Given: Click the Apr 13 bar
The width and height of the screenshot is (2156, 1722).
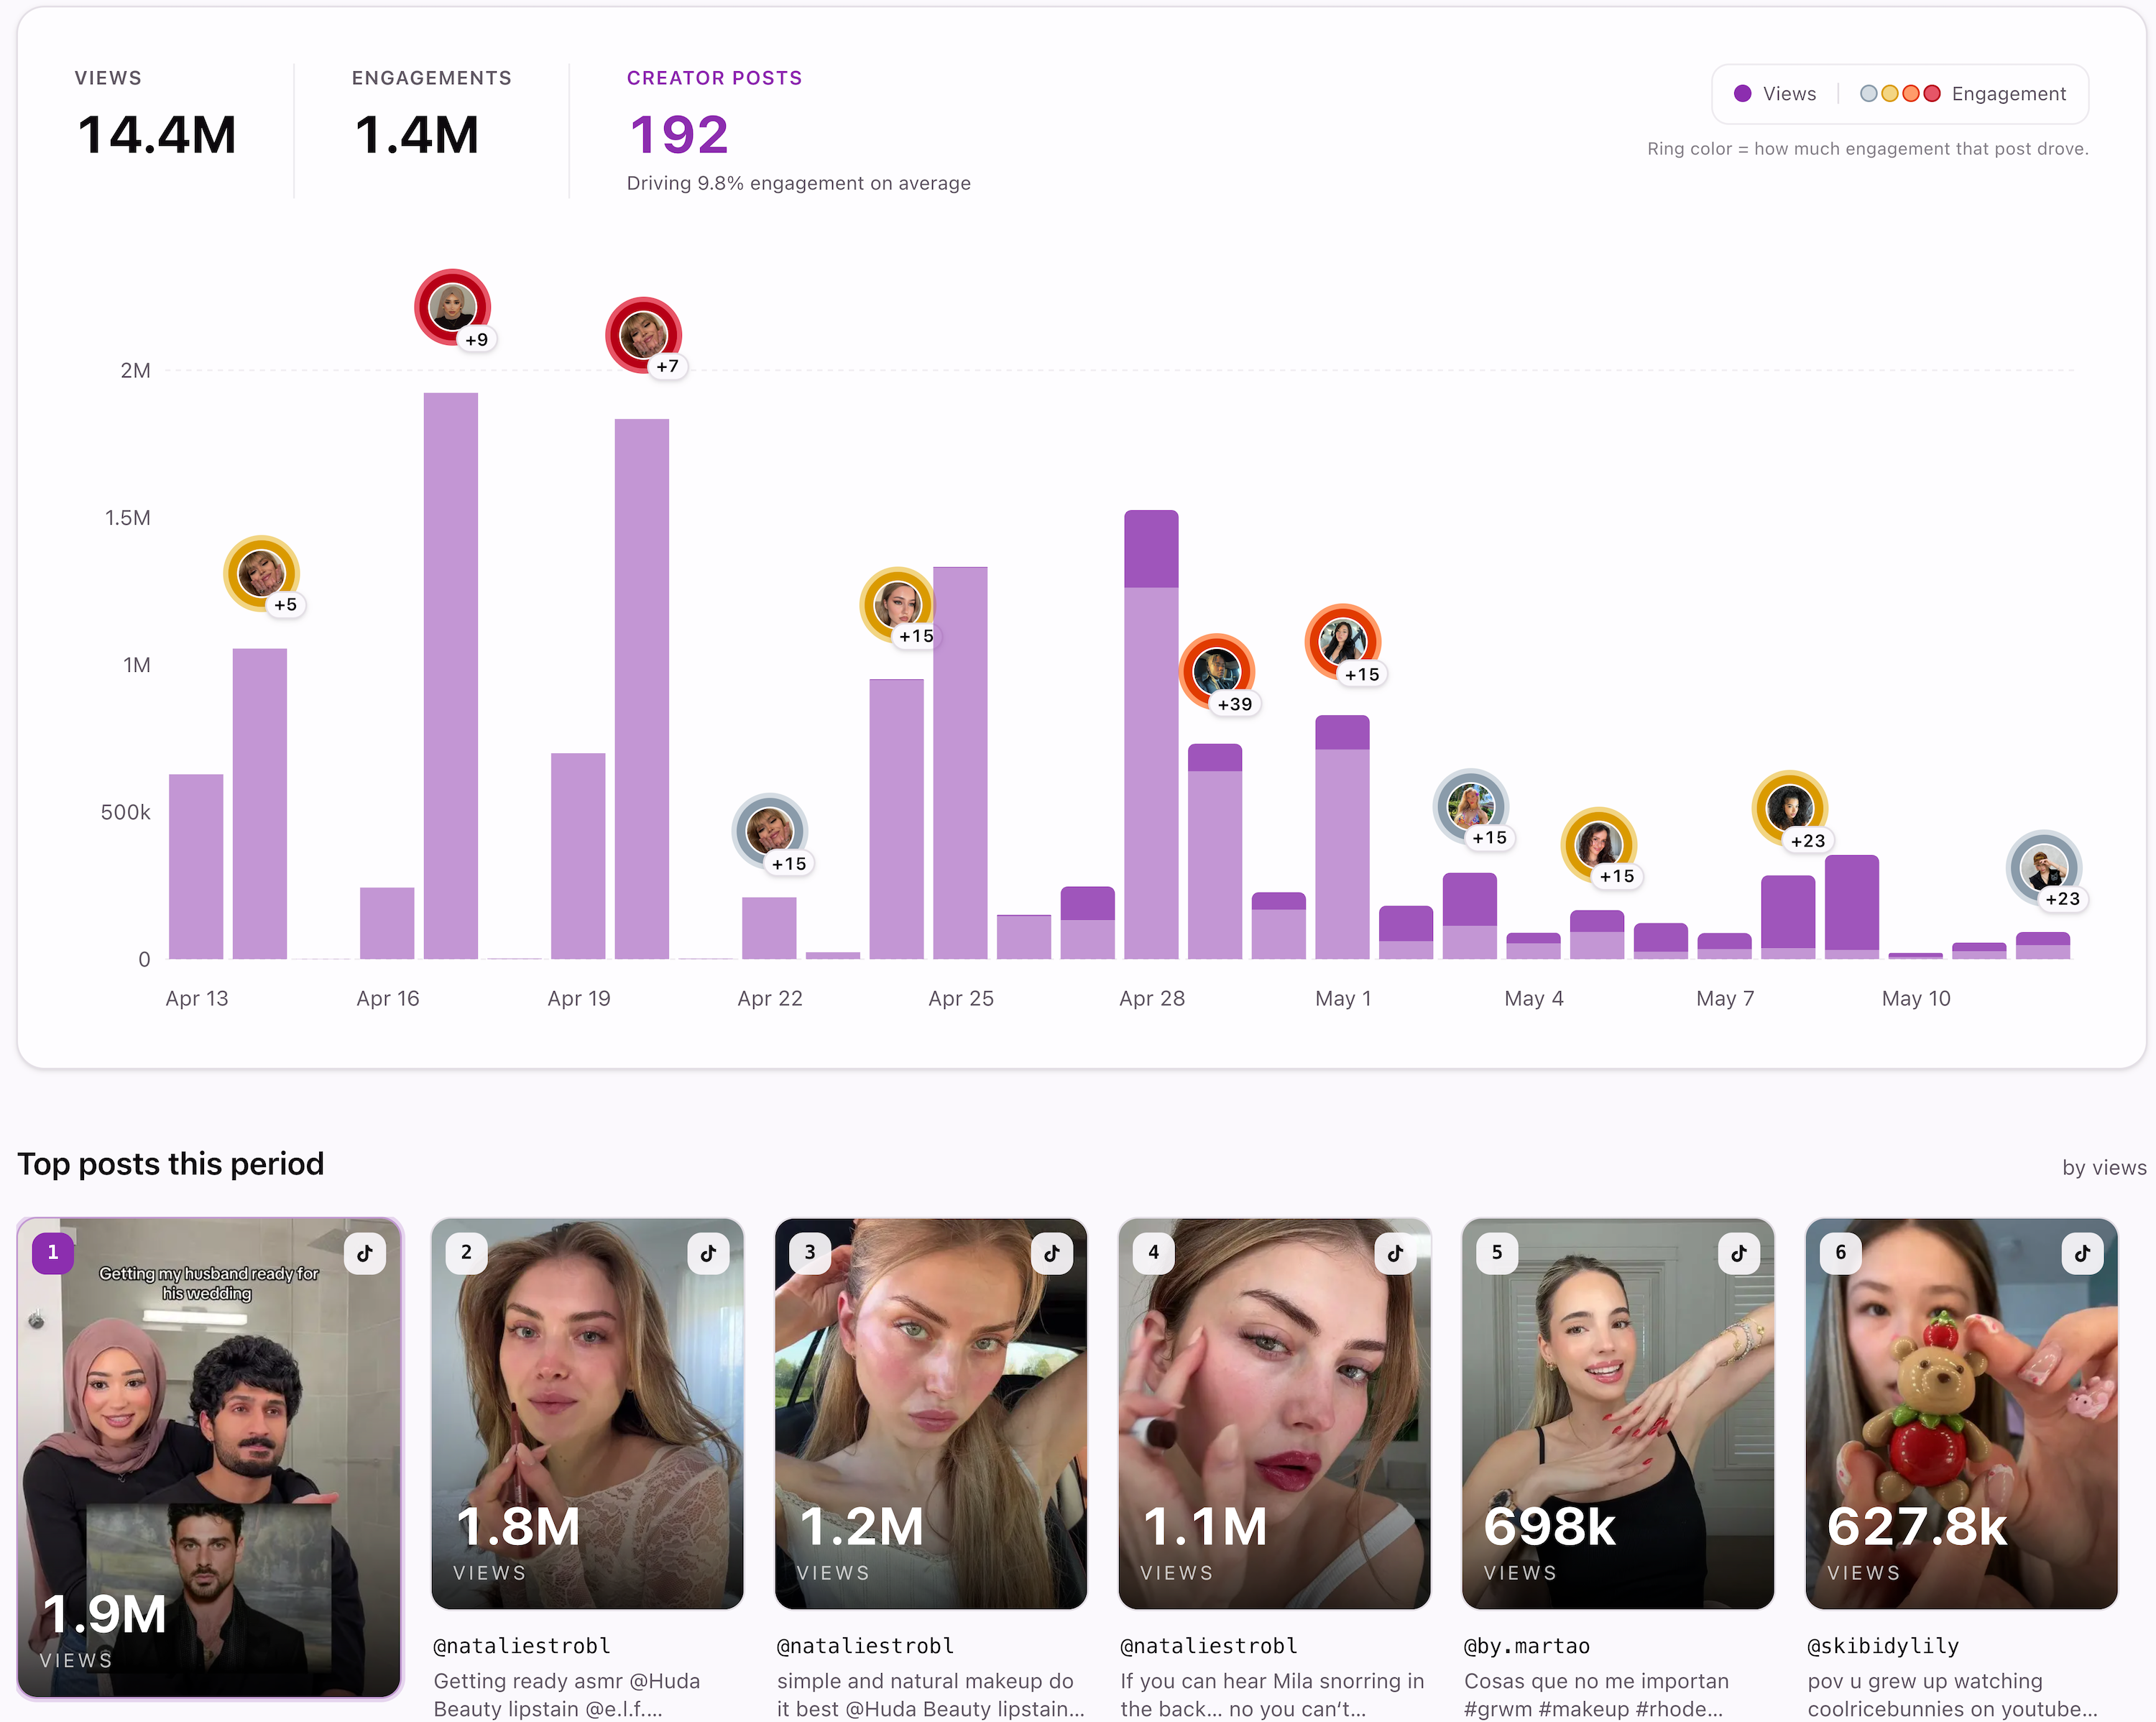Looking at the screenshot, I should click(196, 867).
